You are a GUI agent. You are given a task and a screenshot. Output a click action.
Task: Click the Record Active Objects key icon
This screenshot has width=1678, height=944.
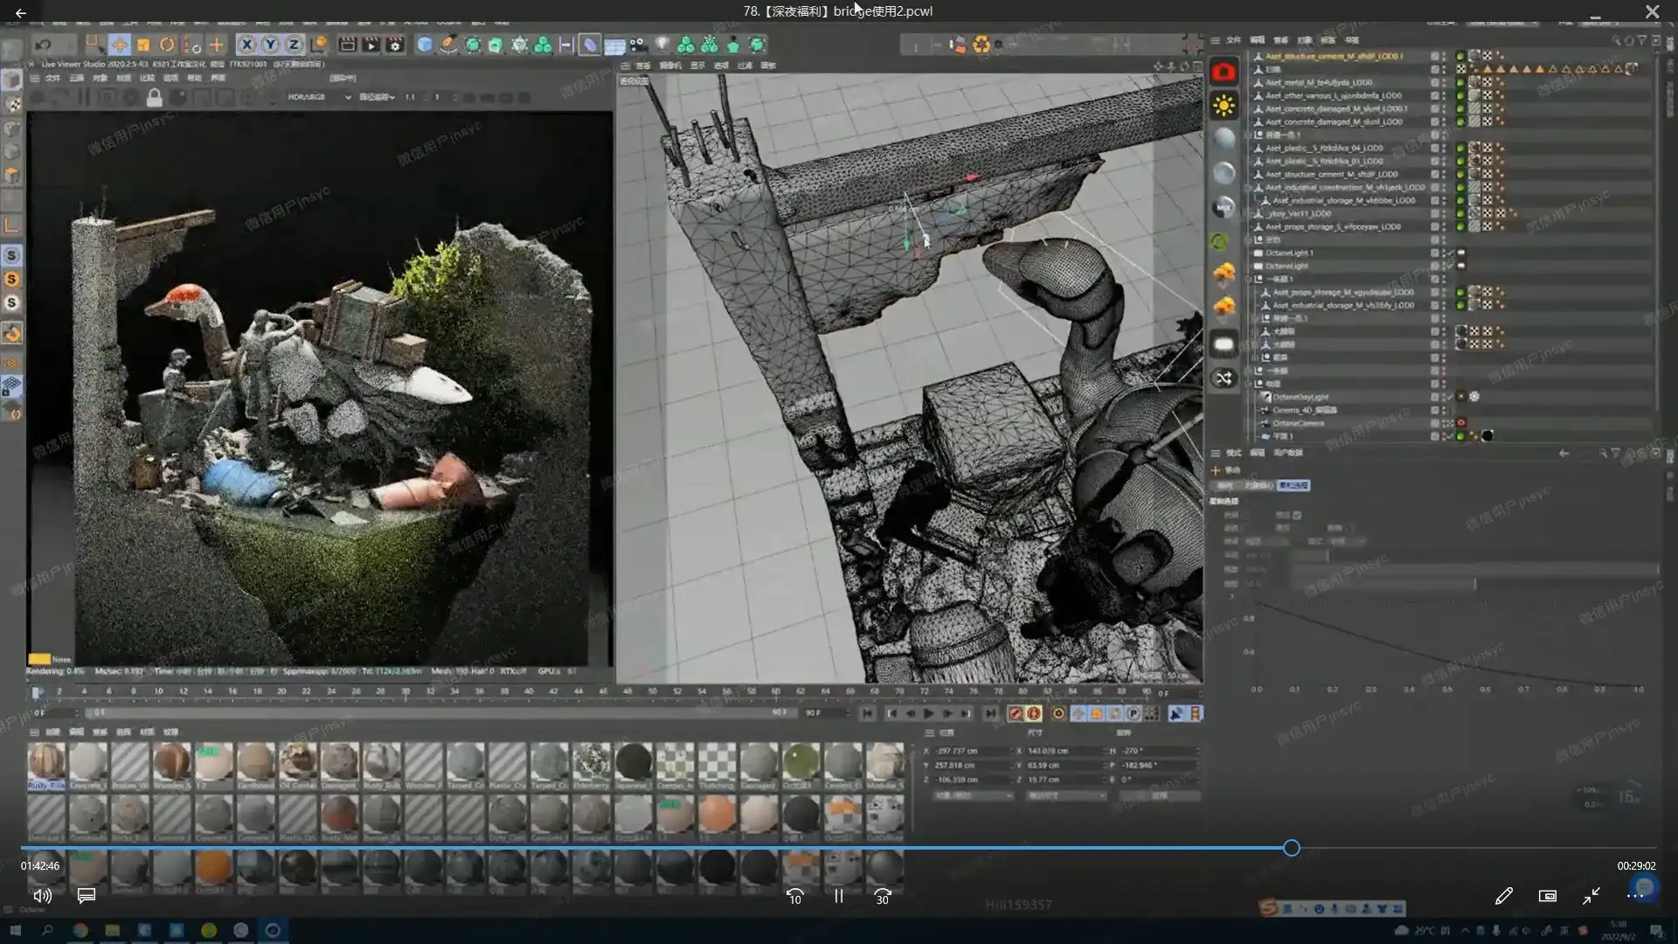click(x=1015, y=714)
